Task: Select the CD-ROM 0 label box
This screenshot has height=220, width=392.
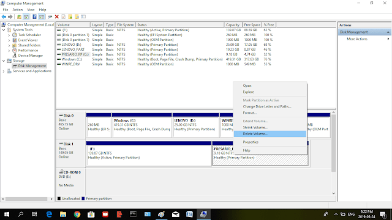Action: point(70,182)
